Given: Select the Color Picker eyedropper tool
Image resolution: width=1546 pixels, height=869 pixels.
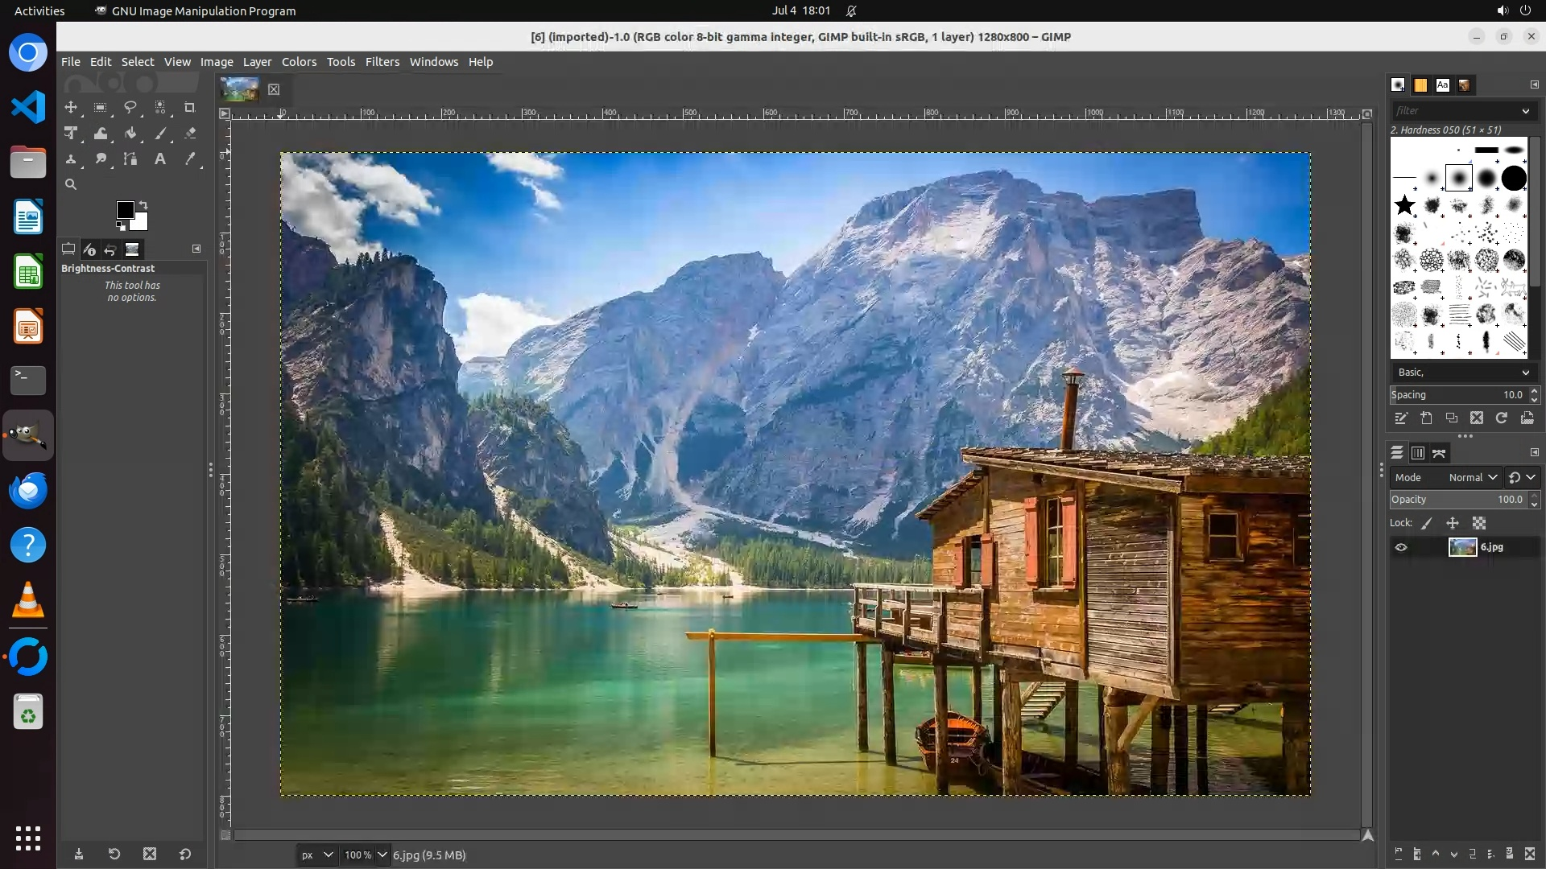Looking at the screenshot, I should pyautogui.click(x=190, y=159).
